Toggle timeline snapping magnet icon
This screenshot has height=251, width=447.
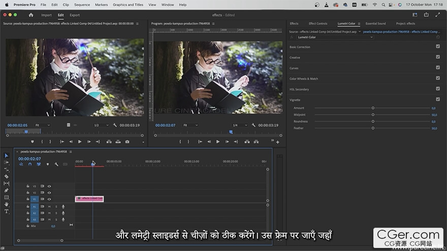30,164
